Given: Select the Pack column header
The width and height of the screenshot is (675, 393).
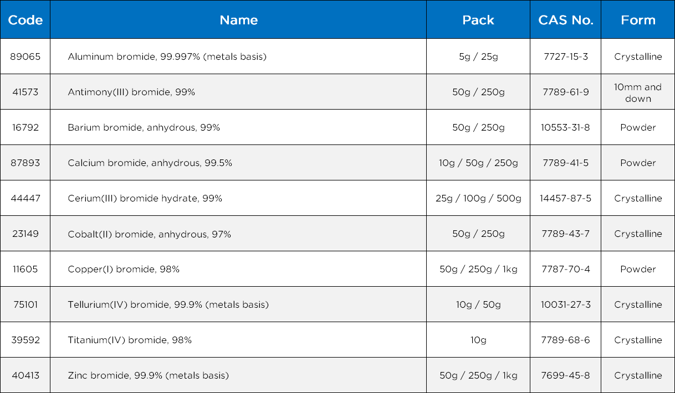Looking at the screenshot, I should coord(478,20).
